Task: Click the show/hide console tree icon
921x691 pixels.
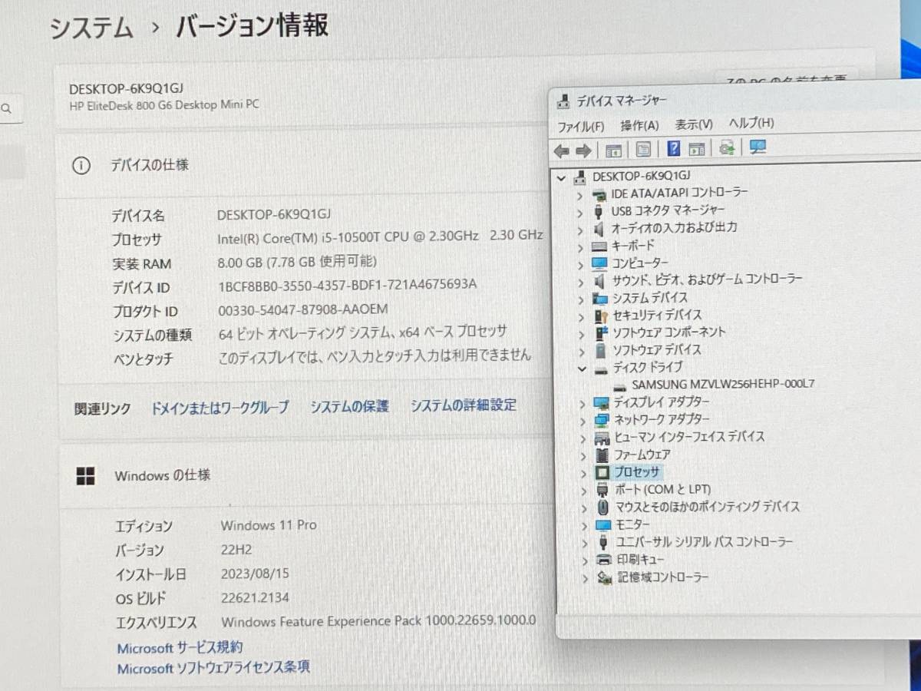Action: coord(614,150)
